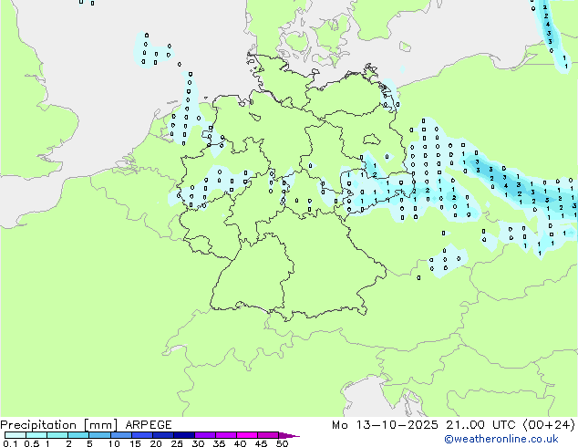The height and width of the screenshot is (447, 578).
Task: Click the 'ARPEGE' model name text
Action: [149, 425]
